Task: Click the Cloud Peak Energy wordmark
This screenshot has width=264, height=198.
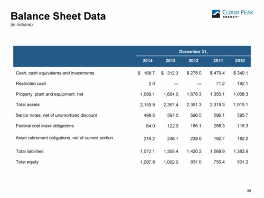Action: (x=238, y=14)
